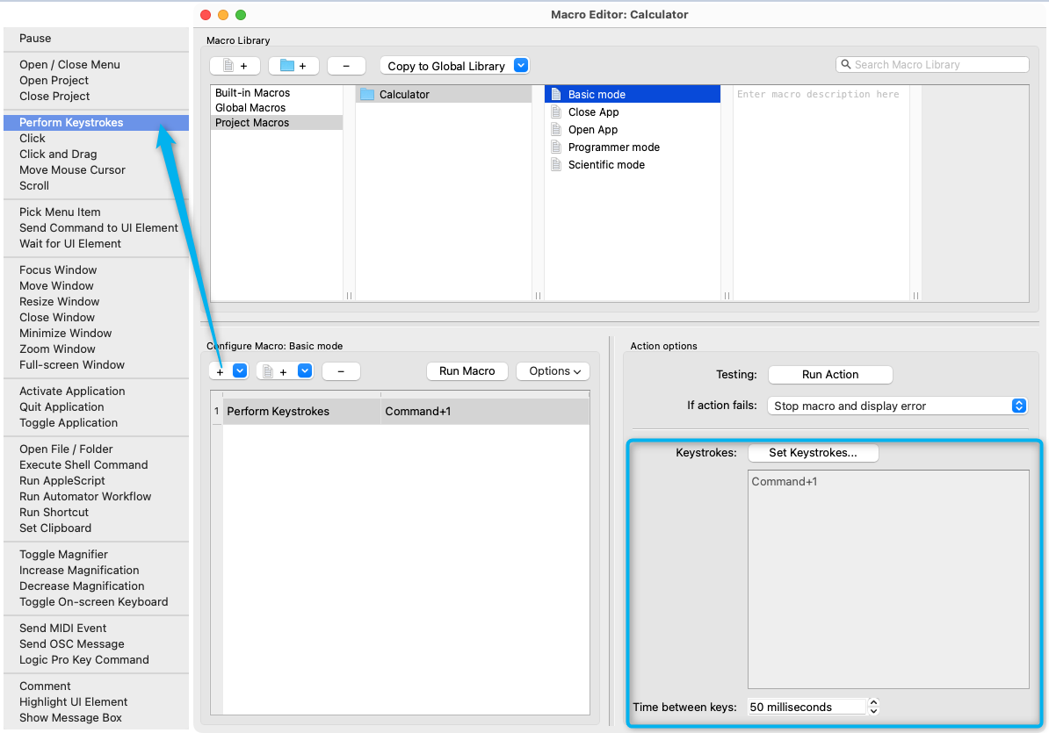
Task: Choose Wait for UI Element action
Action: tap(70, 244)
